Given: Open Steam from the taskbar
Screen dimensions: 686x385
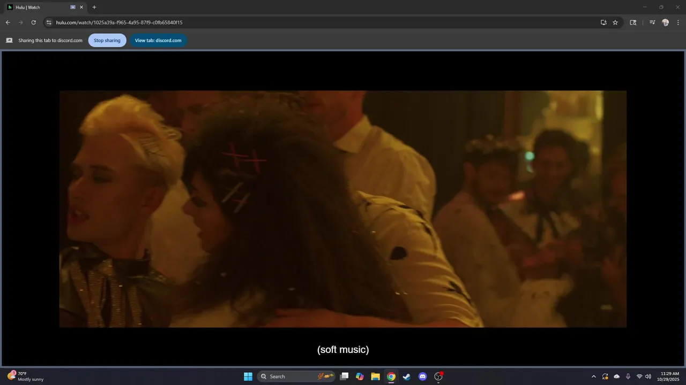Looking at the screenshot, I should tap(407, 376).
